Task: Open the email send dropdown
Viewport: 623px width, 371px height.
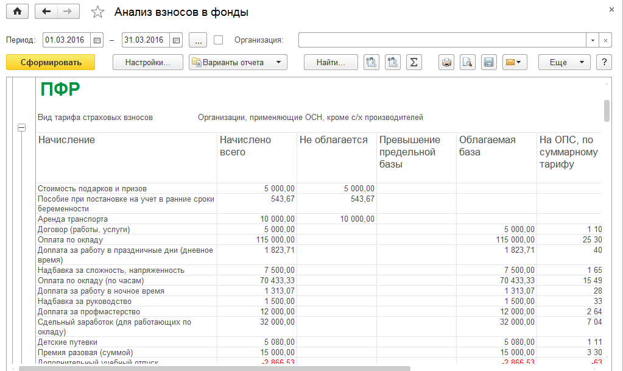Action: (515, 62)
